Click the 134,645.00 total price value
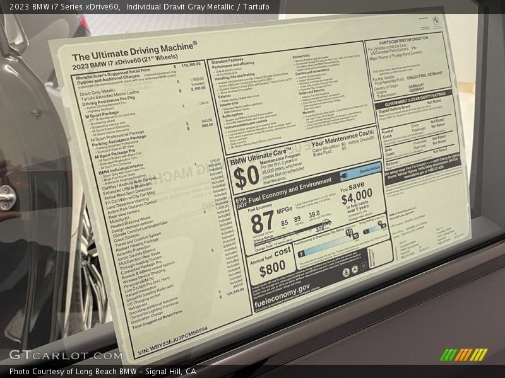The width and height of the screenshot is (505, 378). coord(235,291)
